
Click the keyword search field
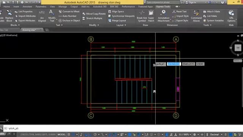click(x=163, y=2)
